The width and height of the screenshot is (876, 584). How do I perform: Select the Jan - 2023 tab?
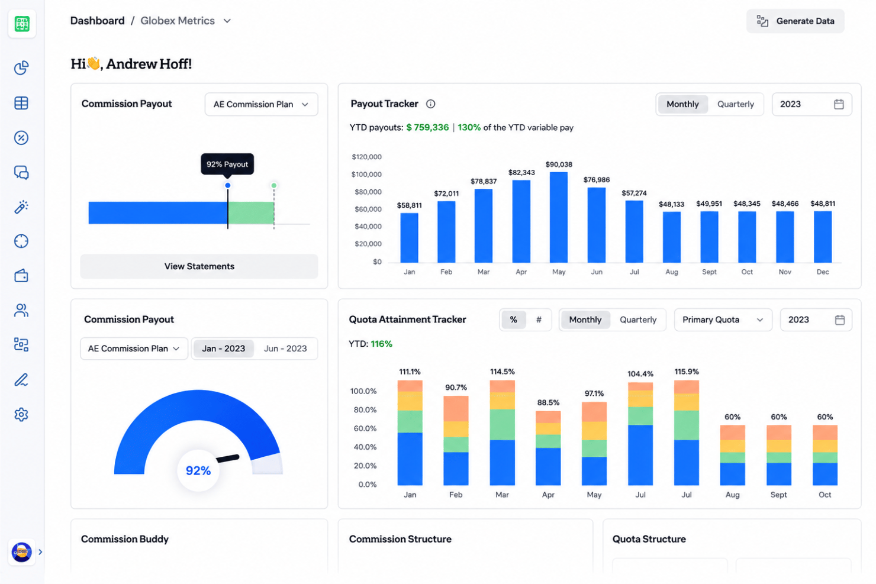[x=223, y=349]
